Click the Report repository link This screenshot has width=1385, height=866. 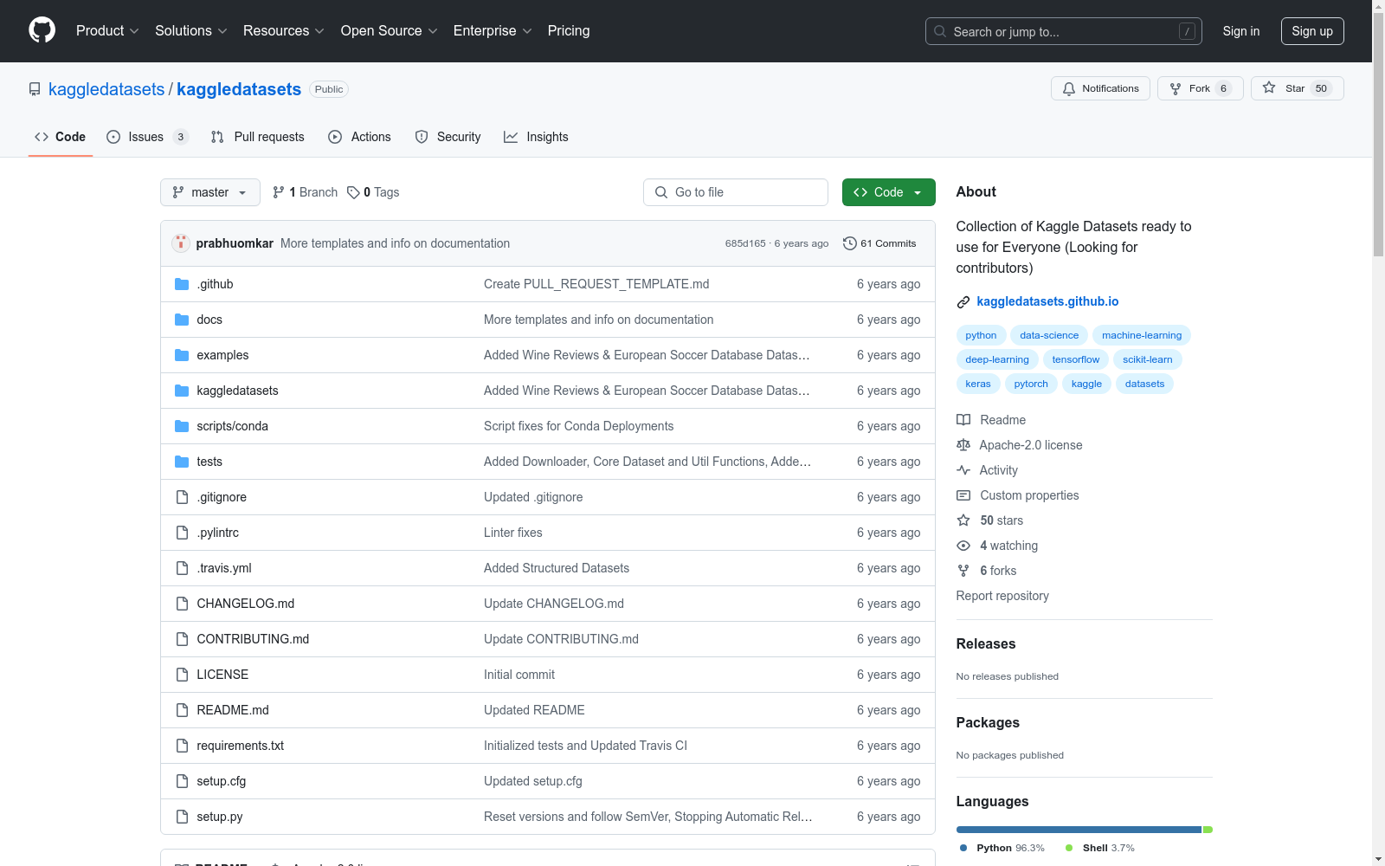(1002, 596)
